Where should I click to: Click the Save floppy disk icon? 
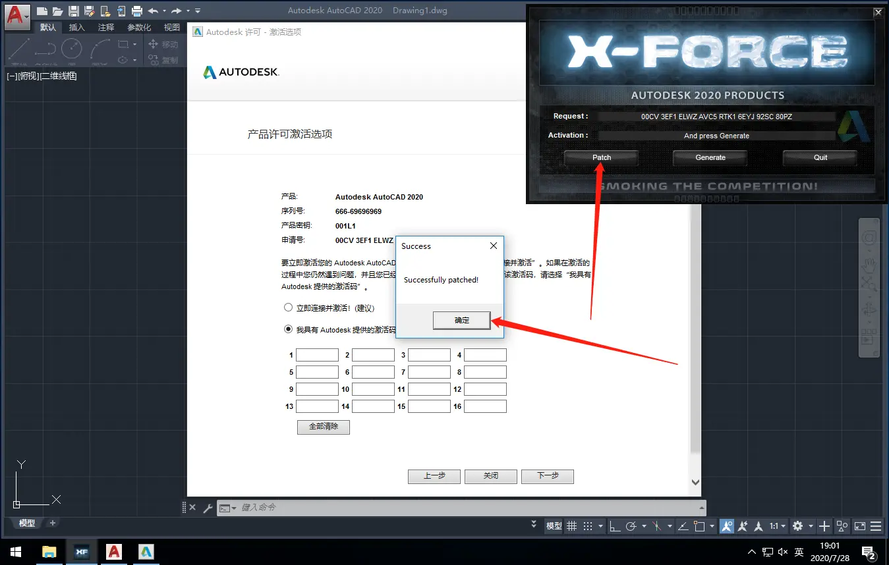(x=74, y=11)
